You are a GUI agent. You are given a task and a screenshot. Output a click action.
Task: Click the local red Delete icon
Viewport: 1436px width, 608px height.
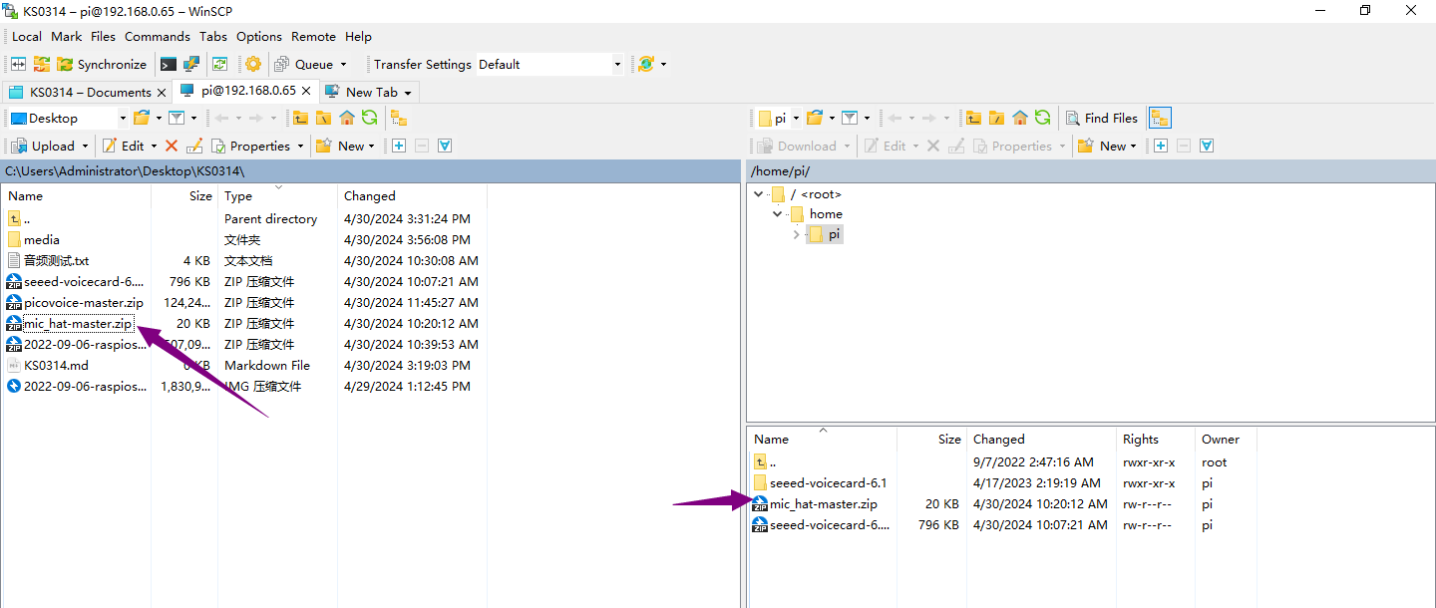tap(172, 146)
